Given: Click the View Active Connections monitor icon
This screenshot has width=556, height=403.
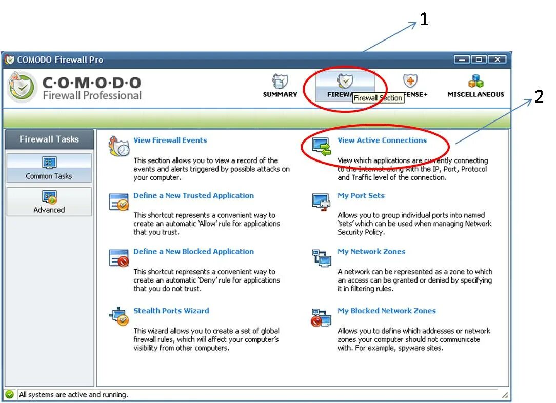Looking at the screenshot, I should pos(321,147).
